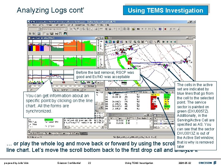Click the save disk icon in second toolbar
This screenshot has height=166, width=221.
coord(52,34)
